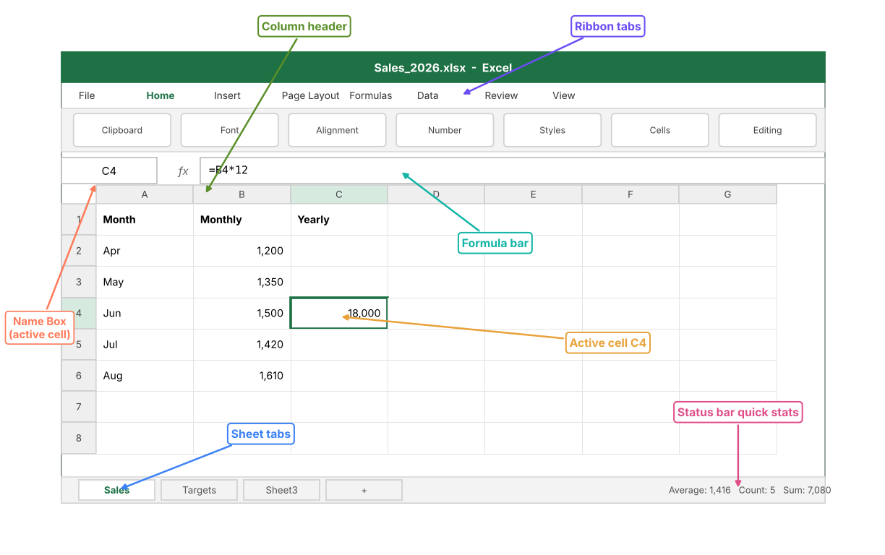Switch to the Formulas tab
This screenshot has height=555, width=885.
click(x=370, y=95)
